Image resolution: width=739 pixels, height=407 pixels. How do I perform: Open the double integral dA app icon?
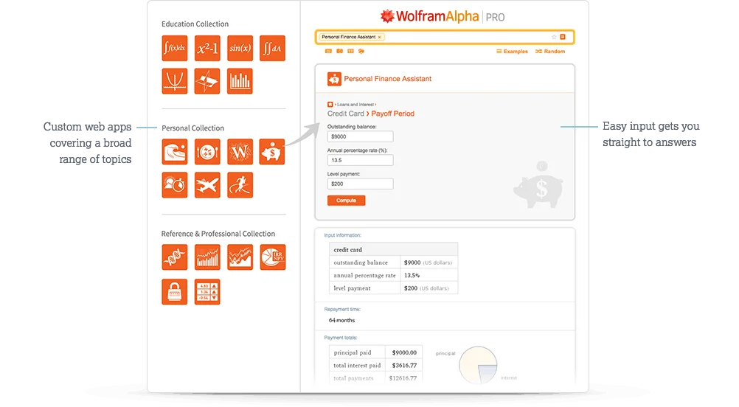(272, 48)
